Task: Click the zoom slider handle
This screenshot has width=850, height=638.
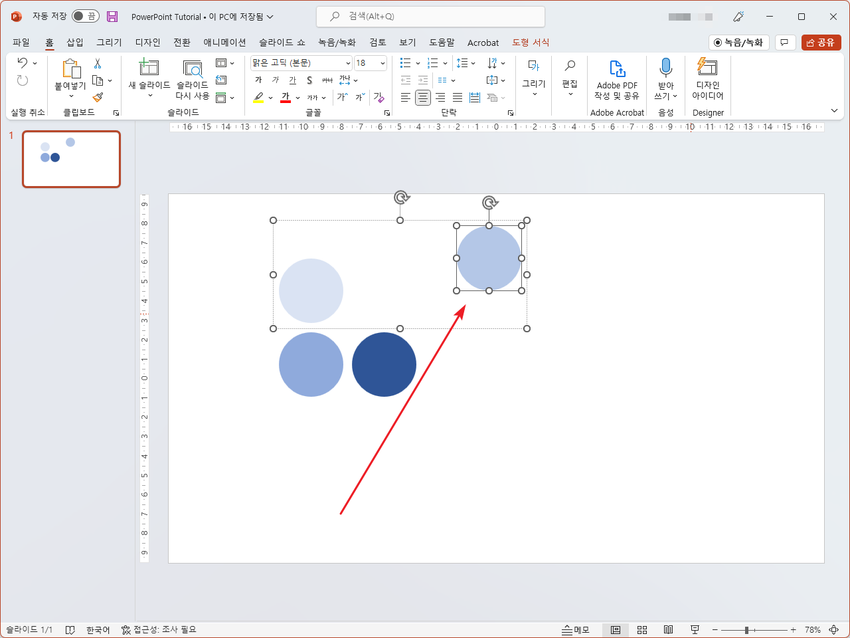Action: click(x=746, y=630)
